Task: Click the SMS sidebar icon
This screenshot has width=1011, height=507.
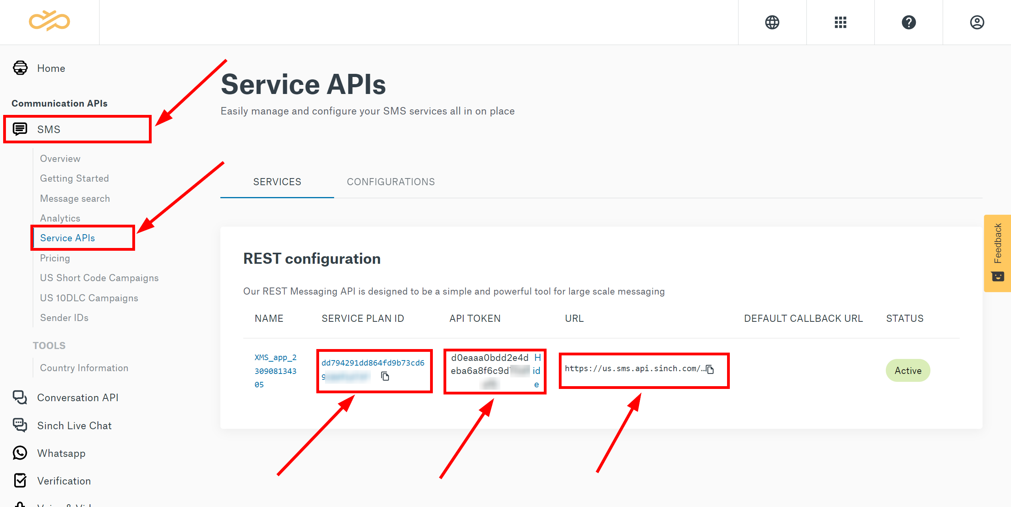Action: coord(19,129)
